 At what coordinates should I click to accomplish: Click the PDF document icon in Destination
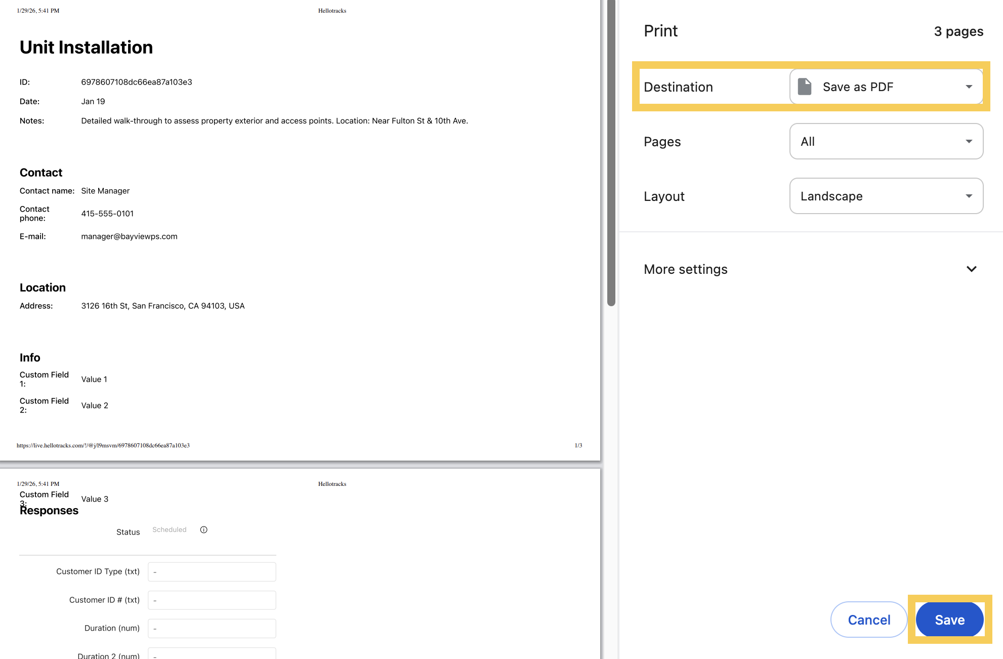point(805,87)
